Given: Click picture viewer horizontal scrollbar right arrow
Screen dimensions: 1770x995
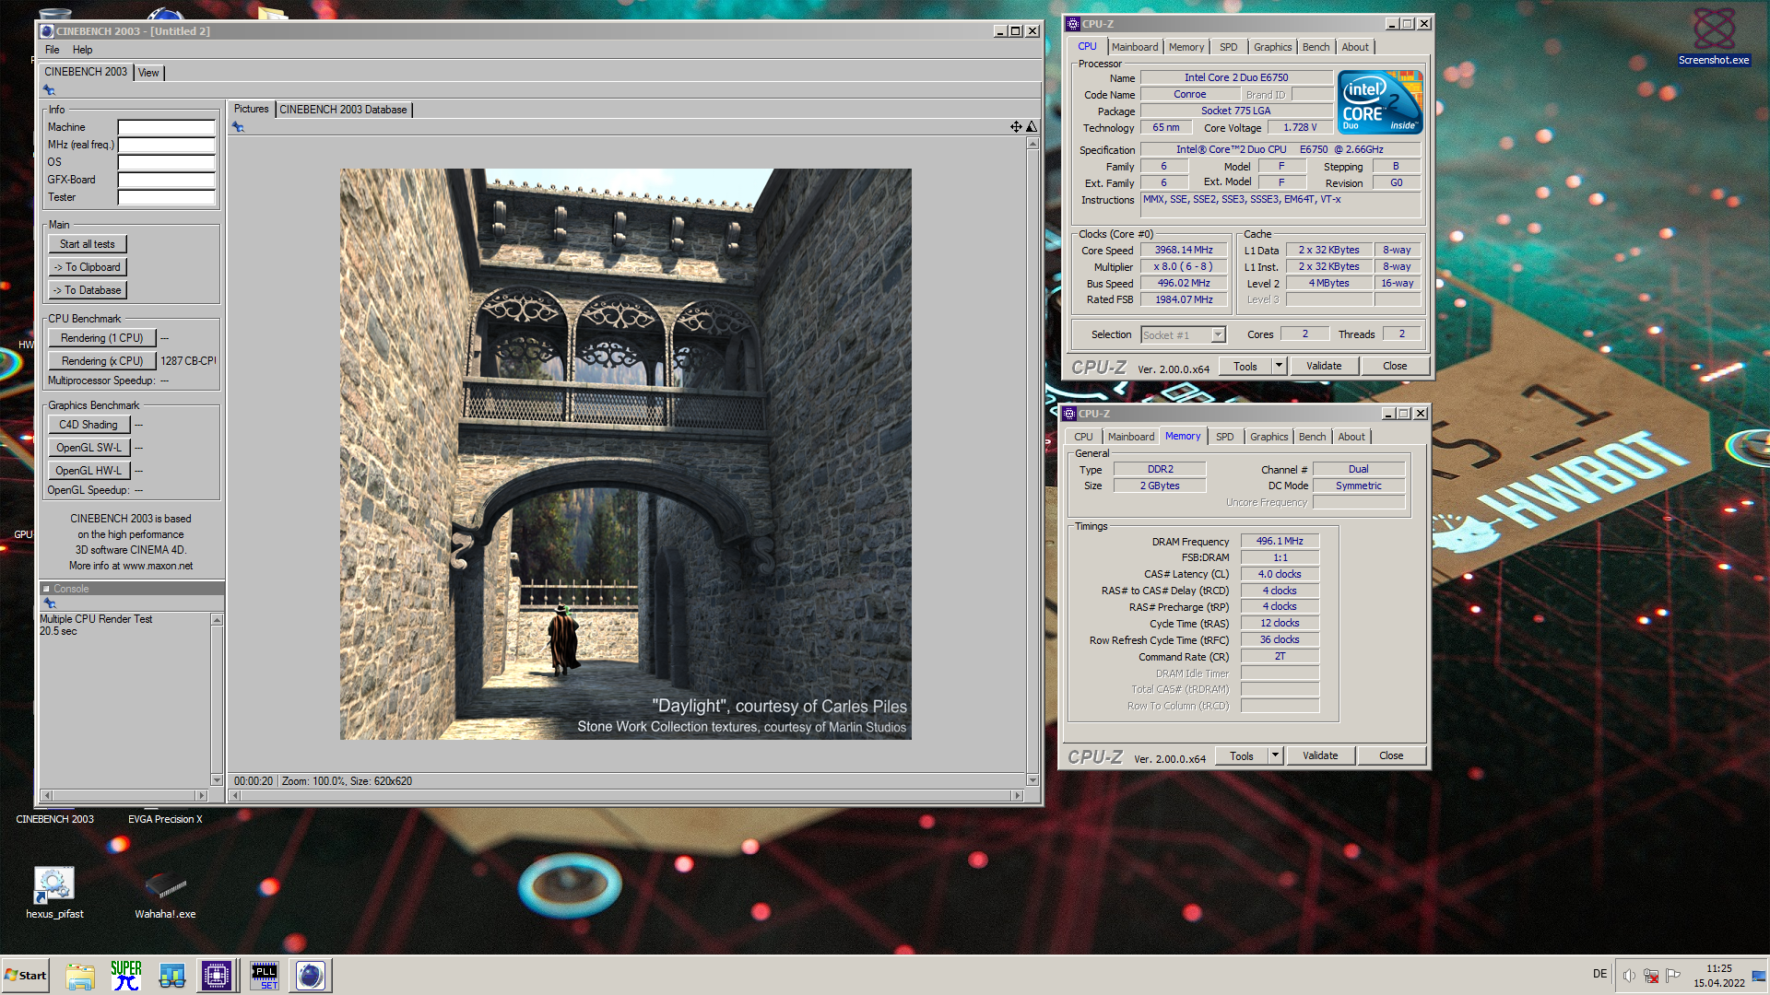Looking at the screenshot, I should (x=1018, y=795).
